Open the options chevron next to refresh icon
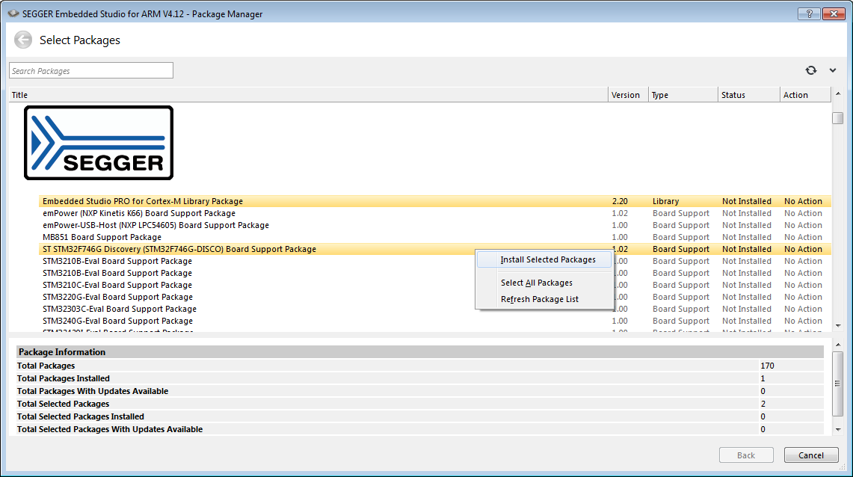This screenshot has width=853, height=477. click(x=832, y=70)
